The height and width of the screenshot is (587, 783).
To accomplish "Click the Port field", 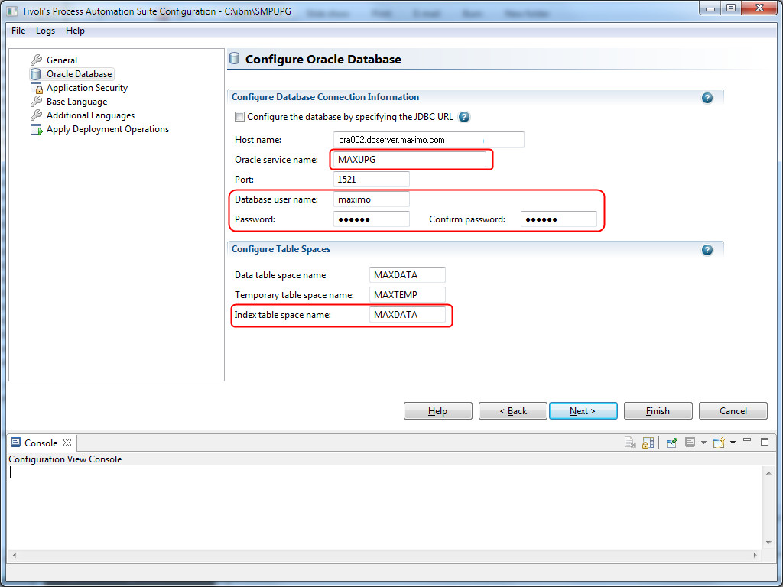I will click(x=372, y=179).
